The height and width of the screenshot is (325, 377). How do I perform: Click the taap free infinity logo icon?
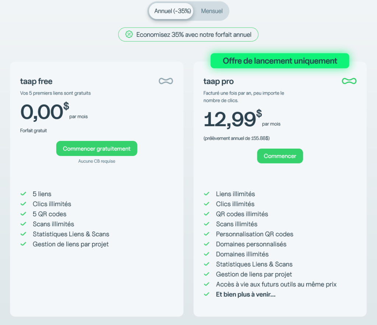click(166, 81)
